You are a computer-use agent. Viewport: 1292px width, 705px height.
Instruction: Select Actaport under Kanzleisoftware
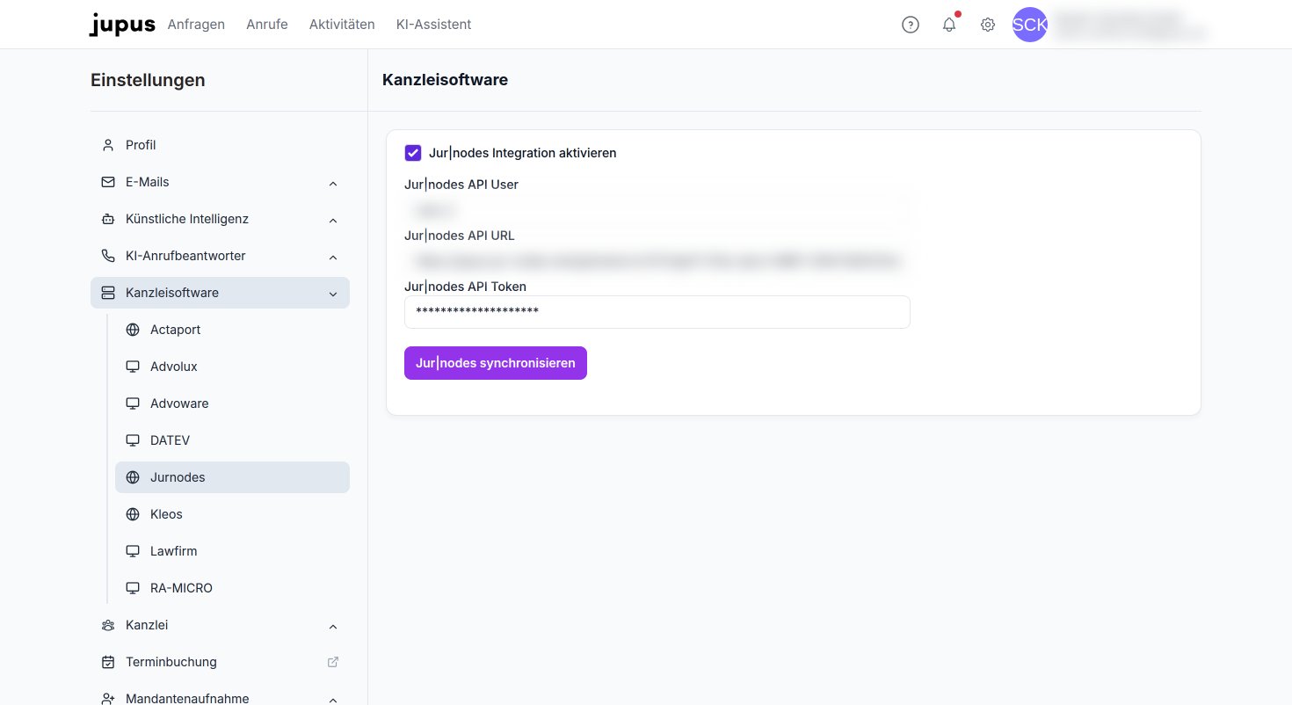coord(232,330)
